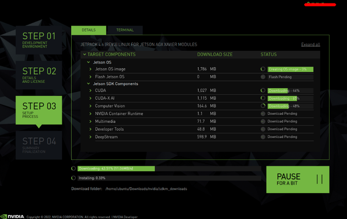The width and height of the screenshot is (347, 219).
Task: Expand the NVIDIA Container Runtime row
Action: tap(90, 114)
